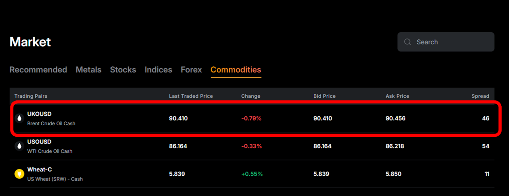Image resolution: width=509 pixels, height=196 pixels.
Task: Switch to the Metals tab
Action: (88, 70)
